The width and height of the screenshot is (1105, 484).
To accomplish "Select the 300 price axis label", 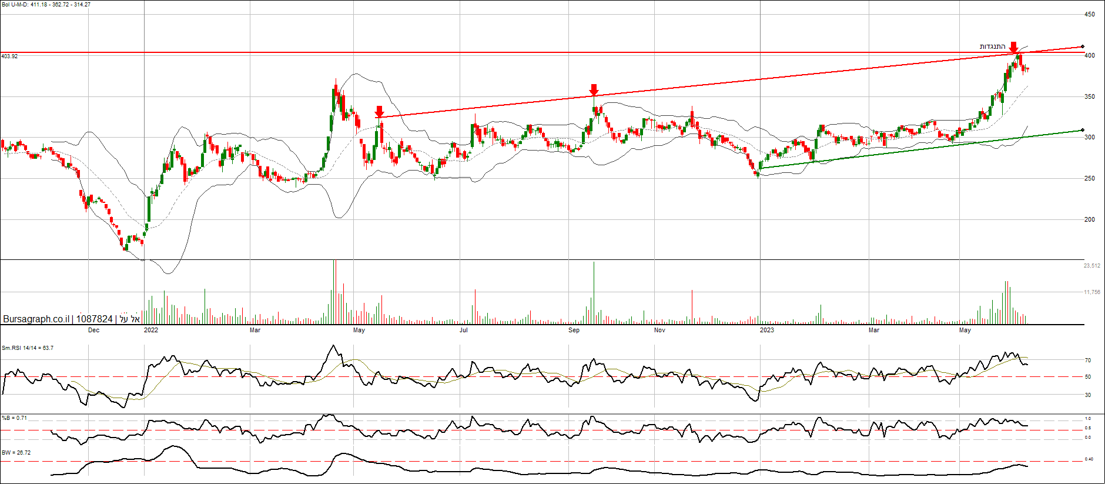I will pyautogui.click(x=1090, y=138).
